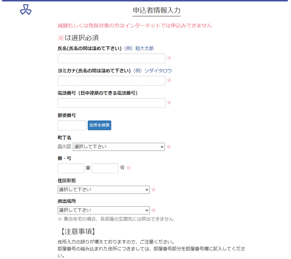The image size is (291, 259).
Task: Open the 町丁名 town name dropdown
Action: tap(119, 147)
